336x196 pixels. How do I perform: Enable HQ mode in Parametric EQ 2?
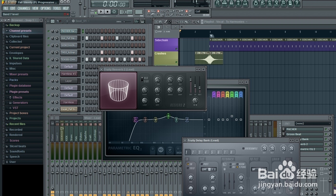(161, 150)
